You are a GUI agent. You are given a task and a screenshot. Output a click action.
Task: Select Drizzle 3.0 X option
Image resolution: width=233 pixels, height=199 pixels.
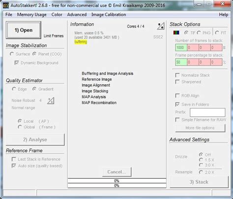[x=201, y=165]
